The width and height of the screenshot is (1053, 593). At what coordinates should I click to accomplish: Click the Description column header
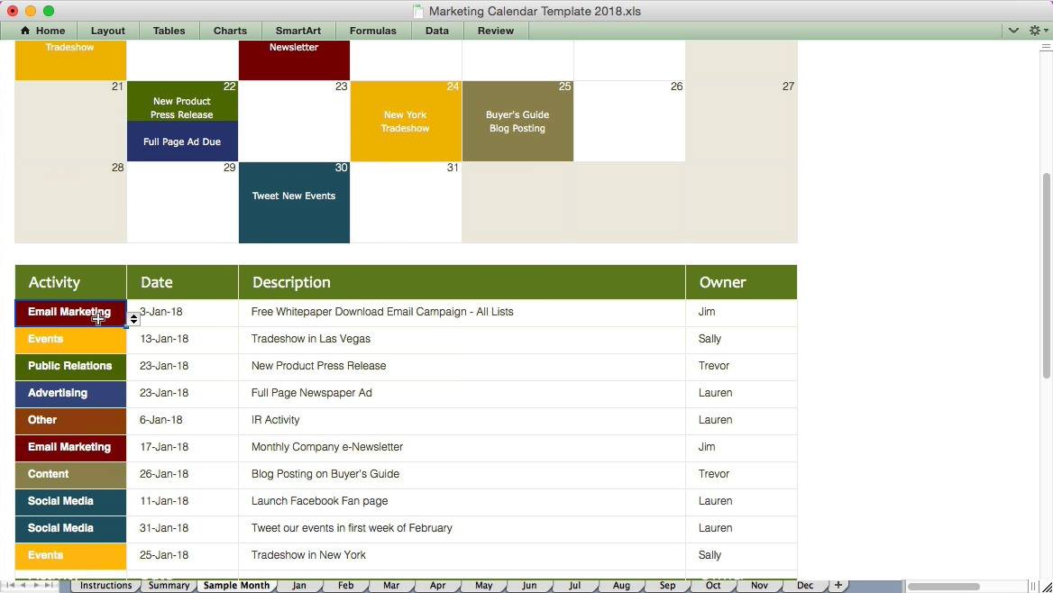462,282
